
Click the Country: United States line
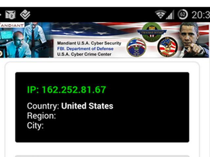point(70,106)
